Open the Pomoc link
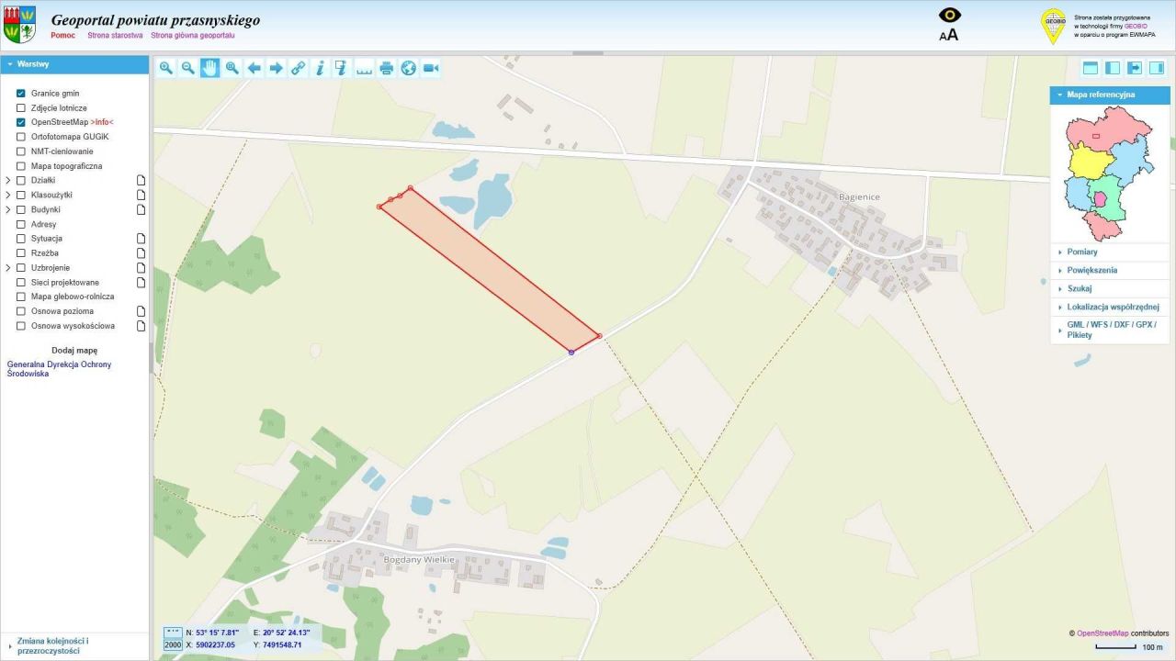1176x661 pixels. pyautogui.click(x=63, y=35)
